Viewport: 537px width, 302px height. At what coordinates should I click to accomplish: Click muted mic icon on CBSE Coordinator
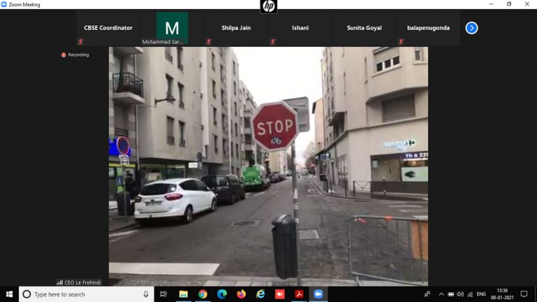tap(80, 42)
